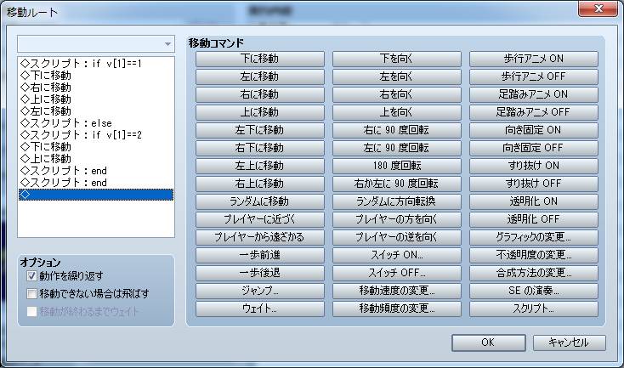
Task: Add the 向き固定 ON command
Action: [534, 130]
